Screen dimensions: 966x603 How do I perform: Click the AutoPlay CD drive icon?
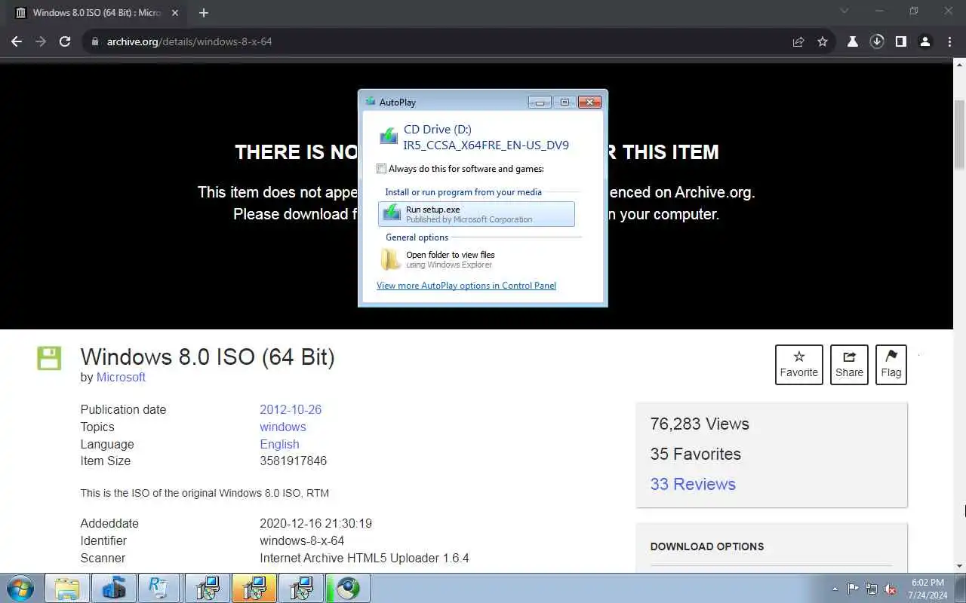point(389,136)
